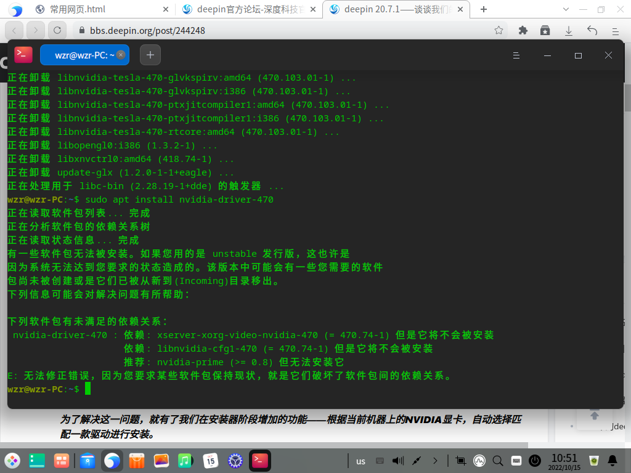631x473 pixels.
Task: Select the wzr@wzr-PC terminal tab
Action: coord(84,55)
